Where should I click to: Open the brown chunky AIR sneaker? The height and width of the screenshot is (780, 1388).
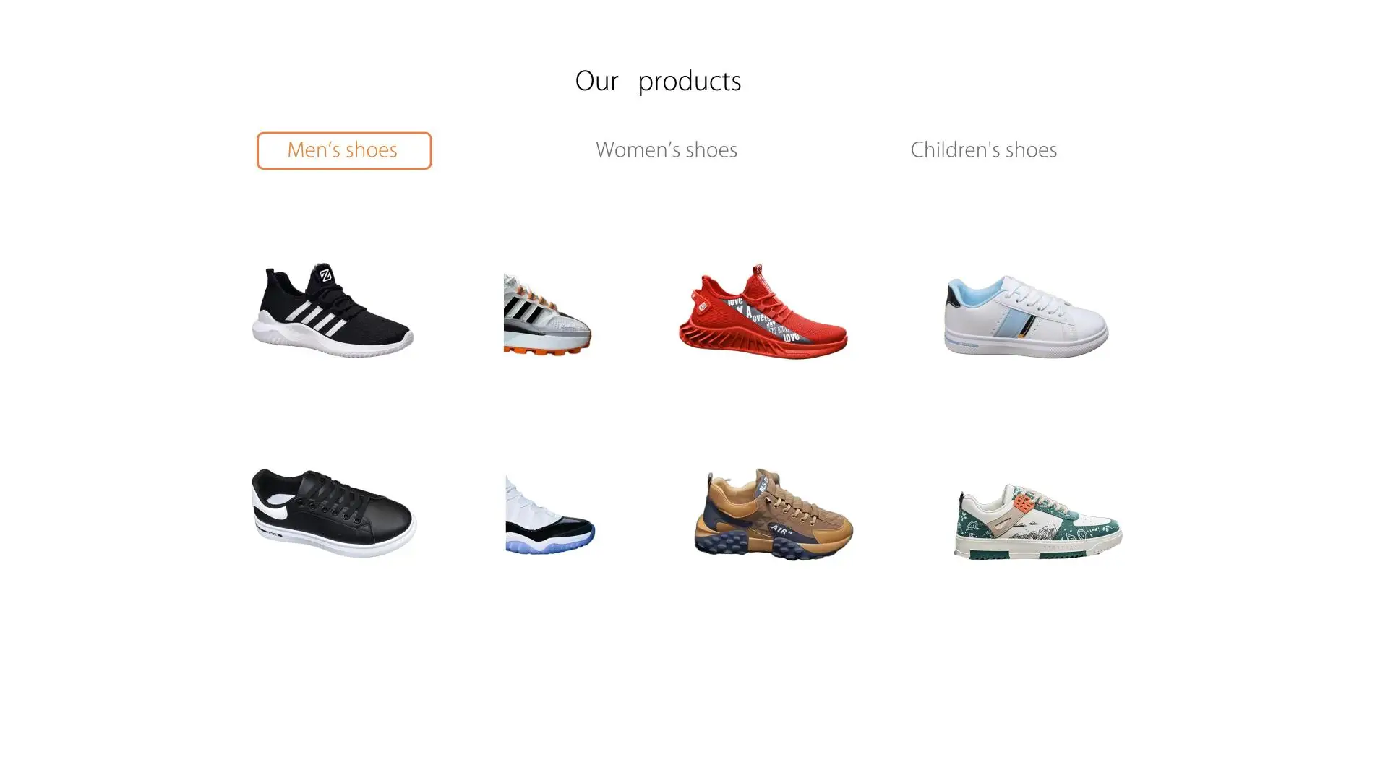774,514
